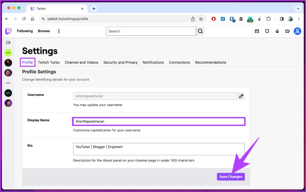Open the Connections tab

click(179, 62)
